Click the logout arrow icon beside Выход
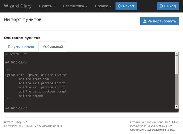The width and height of the screenshot is (183, 134). pos(162,6)
